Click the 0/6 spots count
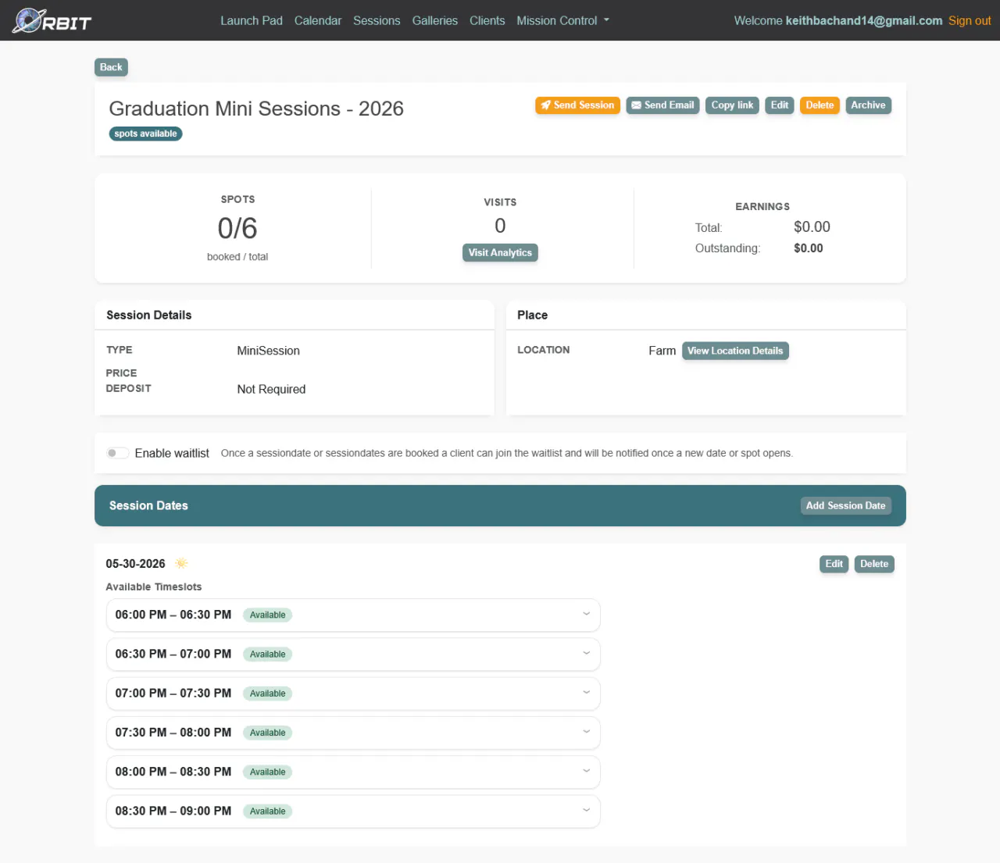1000x863 pixels. click(237, 228)
